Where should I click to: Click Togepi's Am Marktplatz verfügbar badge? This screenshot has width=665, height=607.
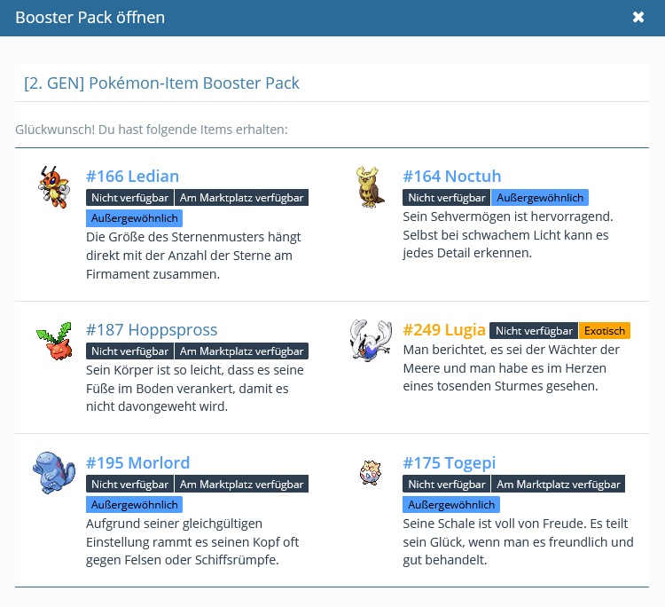(x=559, y=485)
